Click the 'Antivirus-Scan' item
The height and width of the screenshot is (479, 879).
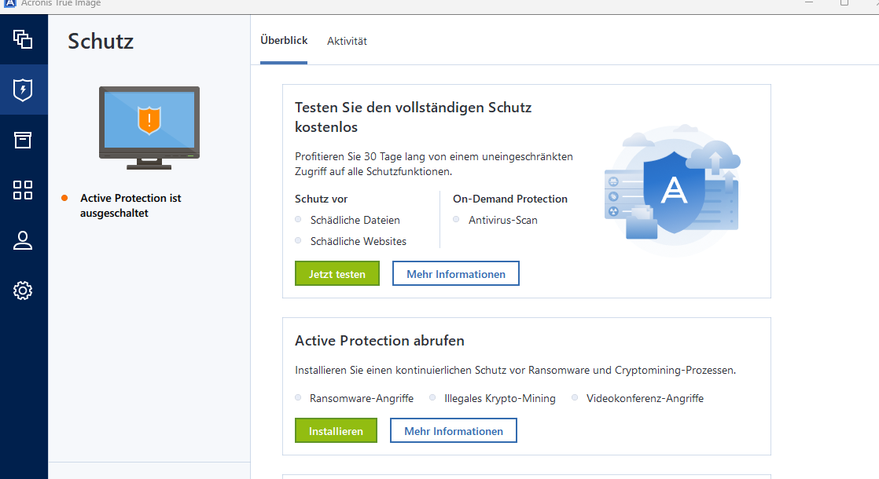(x=503, y=220)
